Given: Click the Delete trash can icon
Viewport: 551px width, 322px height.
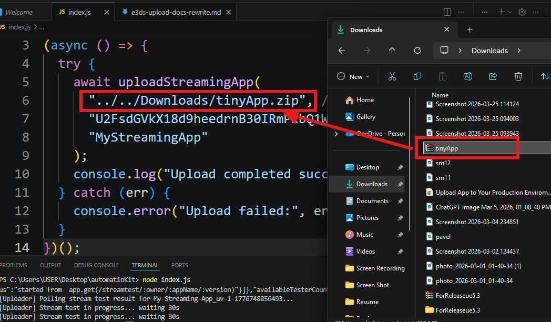Looking at the screenshot, I should pyautogui.click(x=518, y=76).
